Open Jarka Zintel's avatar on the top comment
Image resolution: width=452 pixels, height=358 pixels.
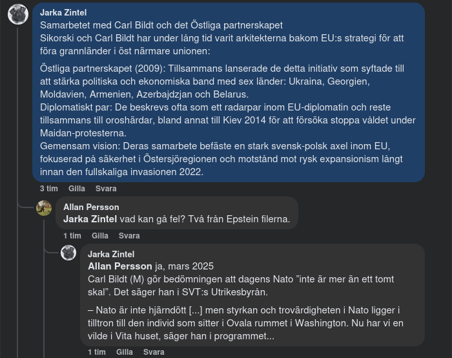tap(17, 16)
